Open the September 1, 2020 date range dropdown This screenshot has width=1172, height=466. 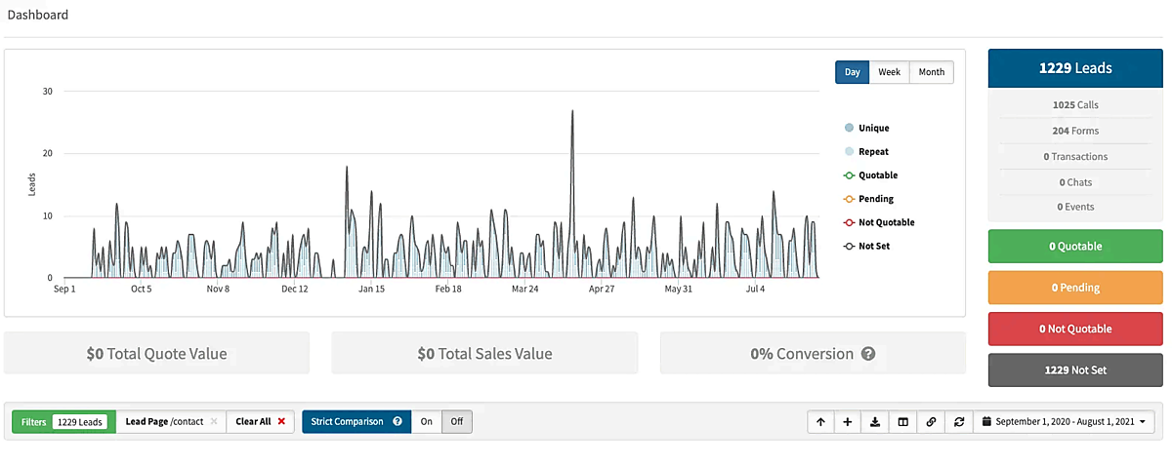coord(1065,422)
